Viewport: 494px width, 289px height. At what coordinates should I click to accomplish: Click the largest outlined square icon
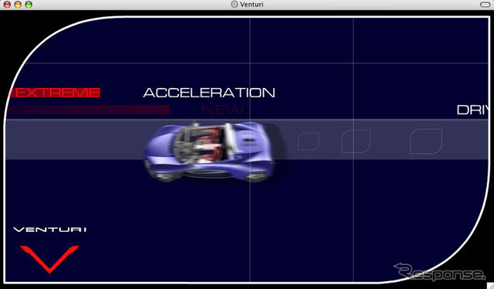tap(426, 141)
